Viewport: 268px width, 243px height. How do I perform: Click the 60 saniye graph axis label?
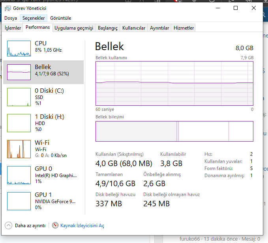click(x=105, y=109)
